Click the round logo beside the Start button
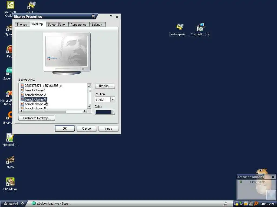Viewport: 277px width, 207px height. 23,203
